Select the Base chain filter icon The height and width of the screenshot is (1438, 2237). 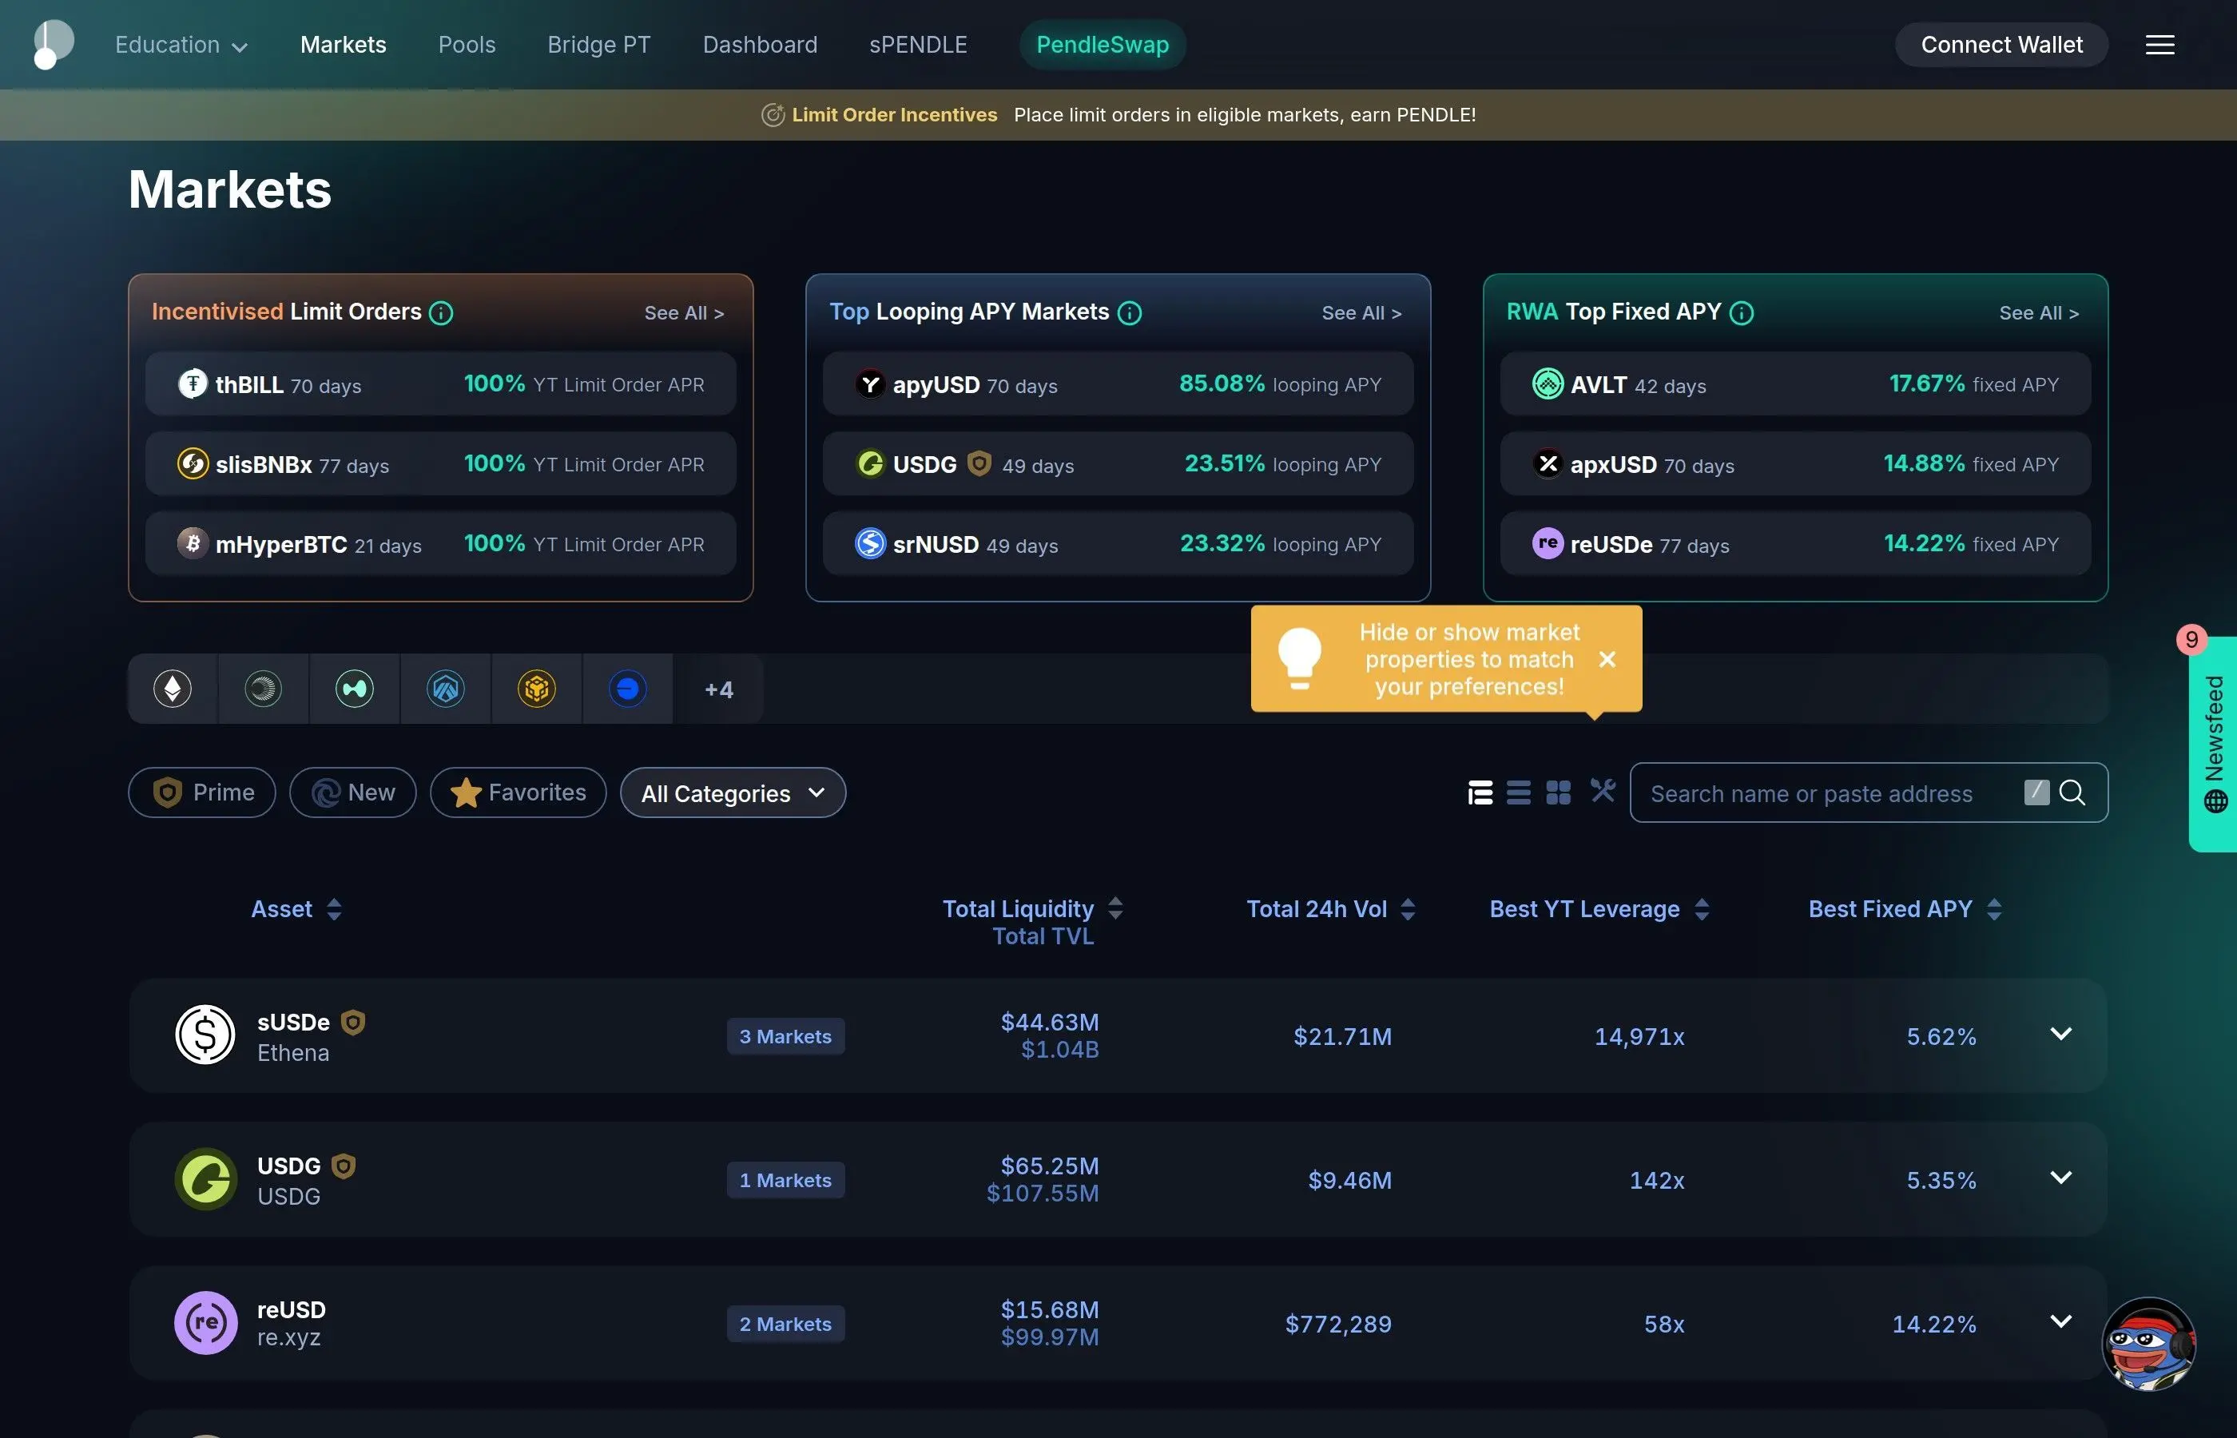(x=627, y=689)
